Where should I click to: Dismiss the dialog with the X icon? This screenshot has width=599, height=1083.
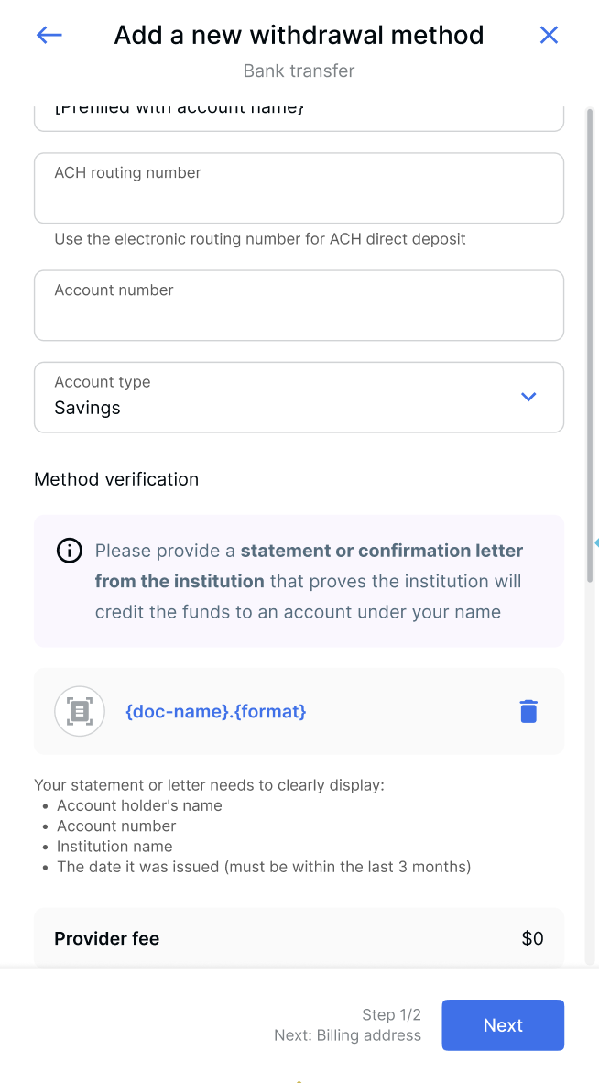[549, 35]
